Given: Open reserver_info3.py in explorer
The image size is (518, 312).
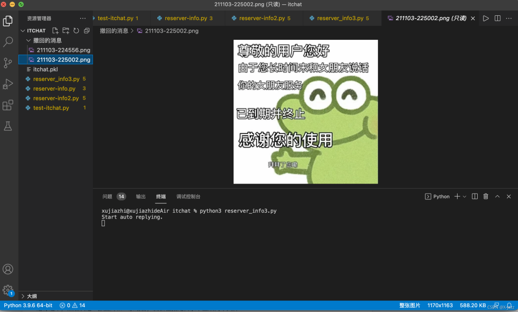Looking at the screenshot, I should coord(56,79).
